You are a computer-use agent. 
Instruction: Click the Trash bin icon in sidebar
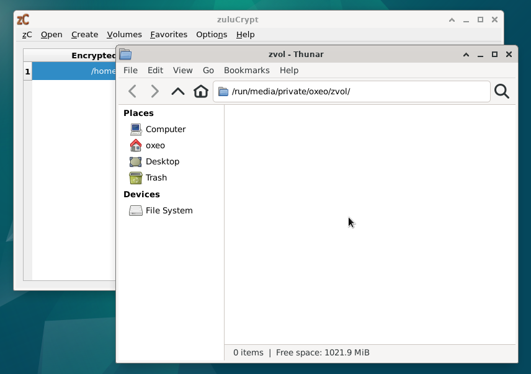[136, 177]
